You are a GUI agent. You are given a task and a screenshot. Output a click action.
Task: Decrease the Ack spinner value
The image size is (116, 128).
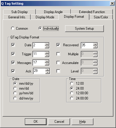47,72
